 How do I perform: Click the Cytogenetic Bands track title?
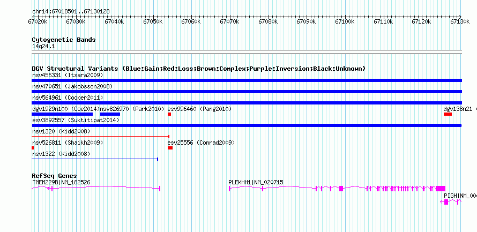pyautogui.click(x=64, y=40)
